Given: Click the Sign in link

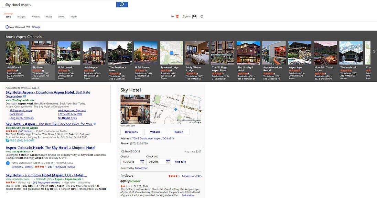Looking at the screenshot, I should pos(186,16).
